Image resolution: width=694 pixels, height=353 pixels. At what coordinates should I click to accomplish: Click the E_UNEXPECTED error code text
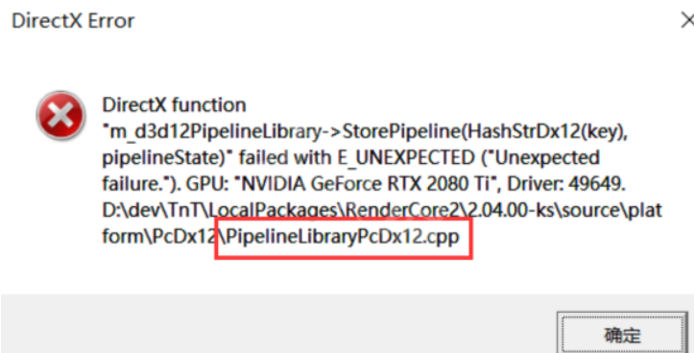406,157
